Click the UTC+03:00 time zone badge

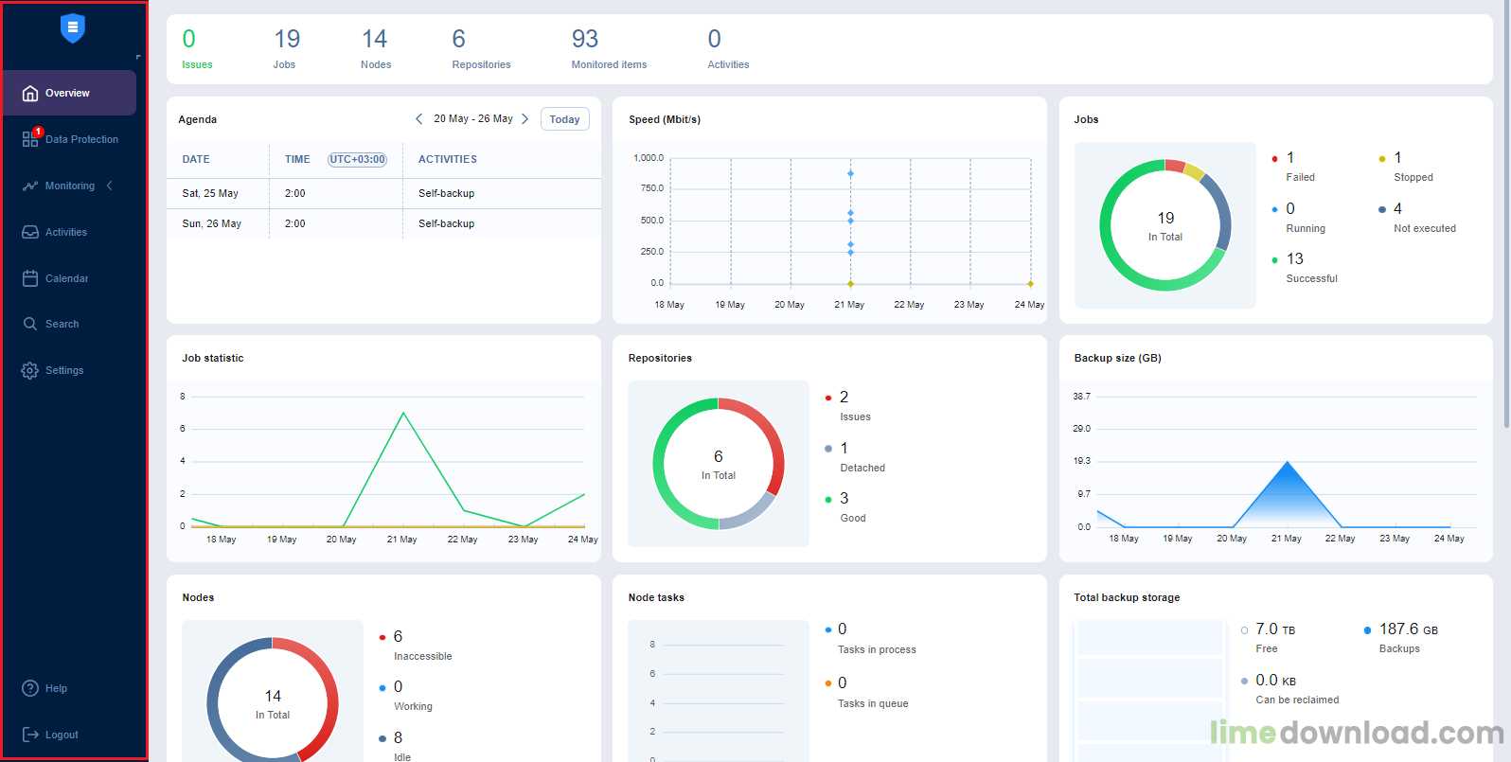[x=357, y=159]
